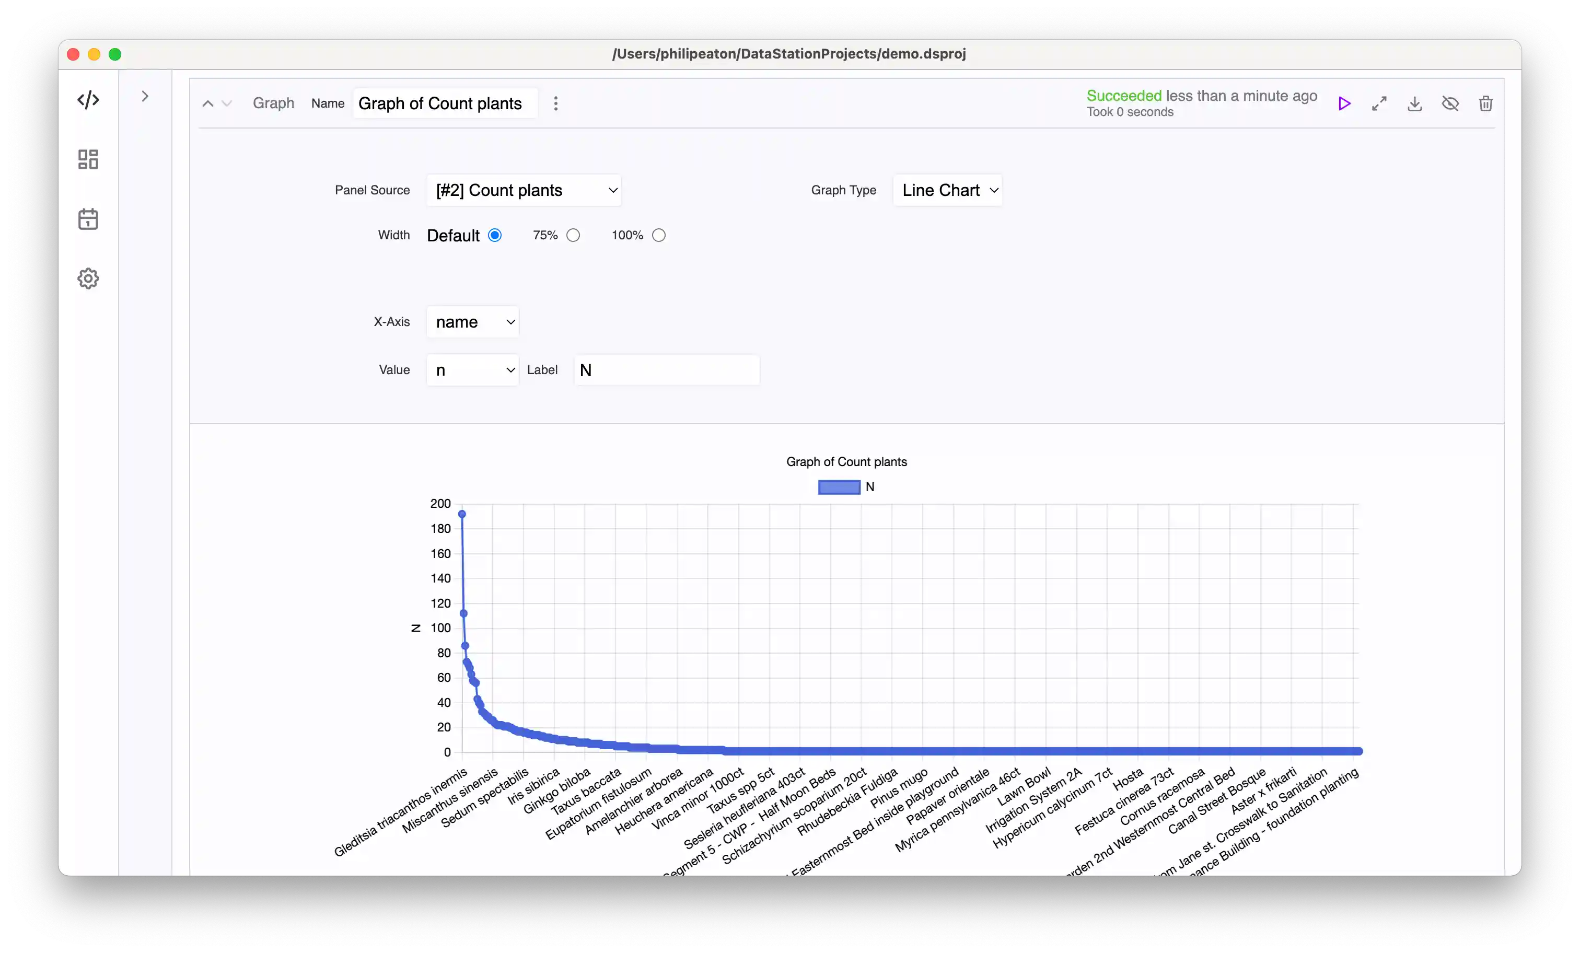Open the Panel Source dropdown
The height and width of the screenshot is (953, 1580).
[524, 190]
